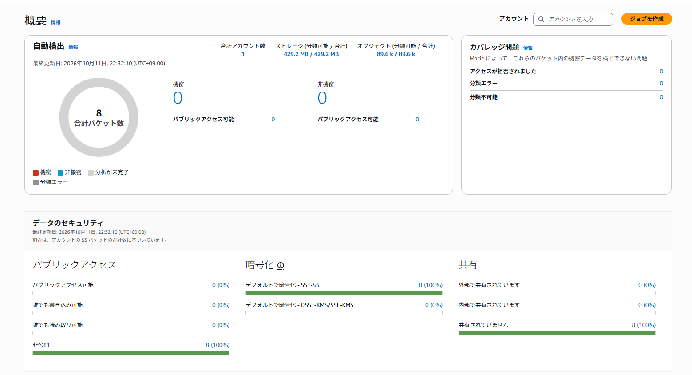Click the SSE-S3 green progress bar
The width and height of the screenshot is (692, 375).
pos(344,293)
